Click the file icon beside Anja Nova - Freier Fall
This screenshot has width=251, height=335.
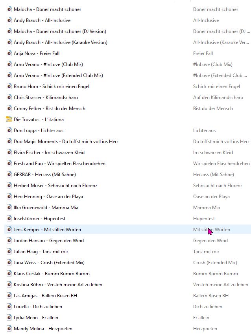pos(9,53)
